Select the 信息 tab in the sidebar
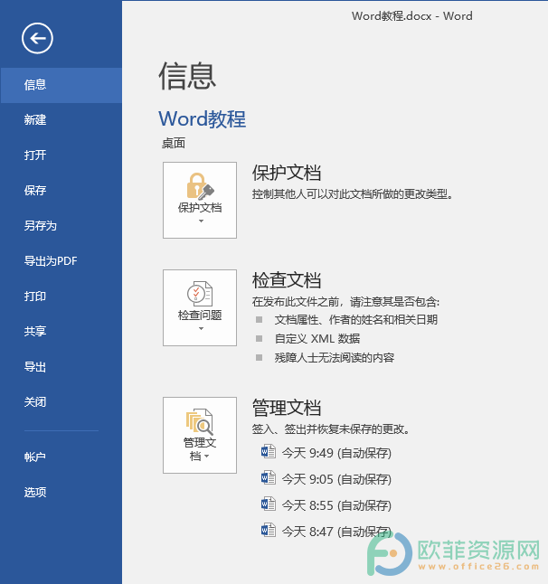Viewport: 548px width, 584px height. tap(61, 85)
